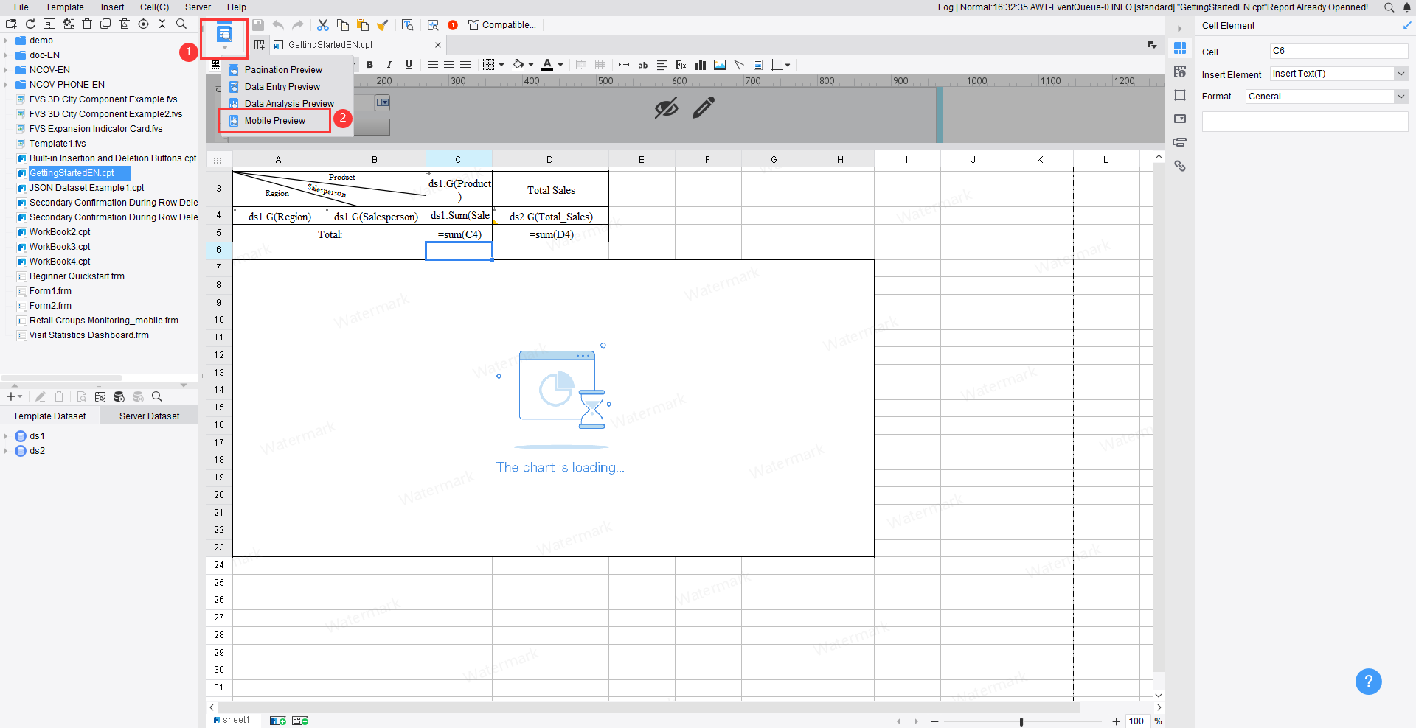Open help via the question mark button
The image size is (1416, 728).
click(x=1369, y=682)
